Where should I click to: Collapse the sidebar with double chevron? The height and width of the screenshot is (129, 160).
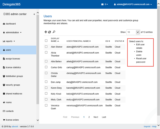tap(34, 14)
